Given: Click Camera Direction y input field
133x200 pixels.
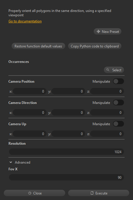Looking at the screenshot, I should [x=68, y=112].
